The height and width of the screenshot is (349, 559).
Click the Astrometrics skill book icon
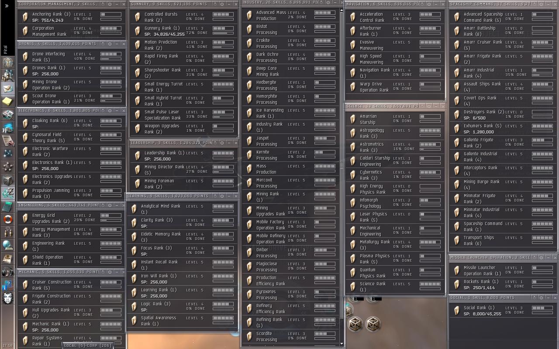[x=353, y=147]
